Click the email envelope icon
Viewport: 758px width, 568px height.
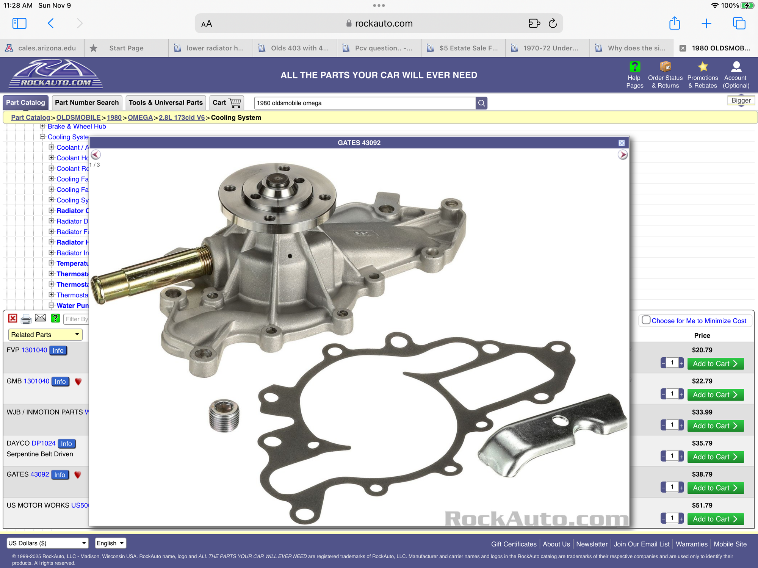tap(40, 318)
